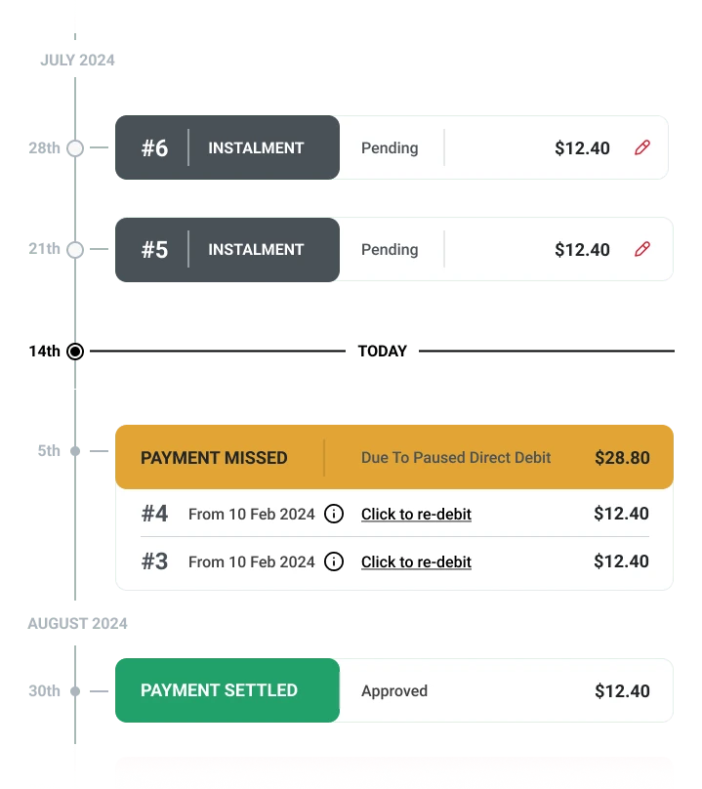This screenshot has height=789, width=702.
Task: Select the timeline dot beside instalment #6
Action: 74,148
